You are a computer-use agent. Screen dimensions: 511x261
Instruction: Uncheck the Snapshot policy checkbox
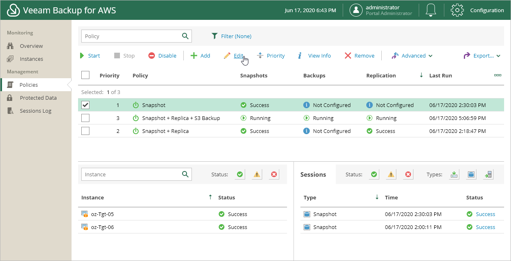click(x=85, y=105)
